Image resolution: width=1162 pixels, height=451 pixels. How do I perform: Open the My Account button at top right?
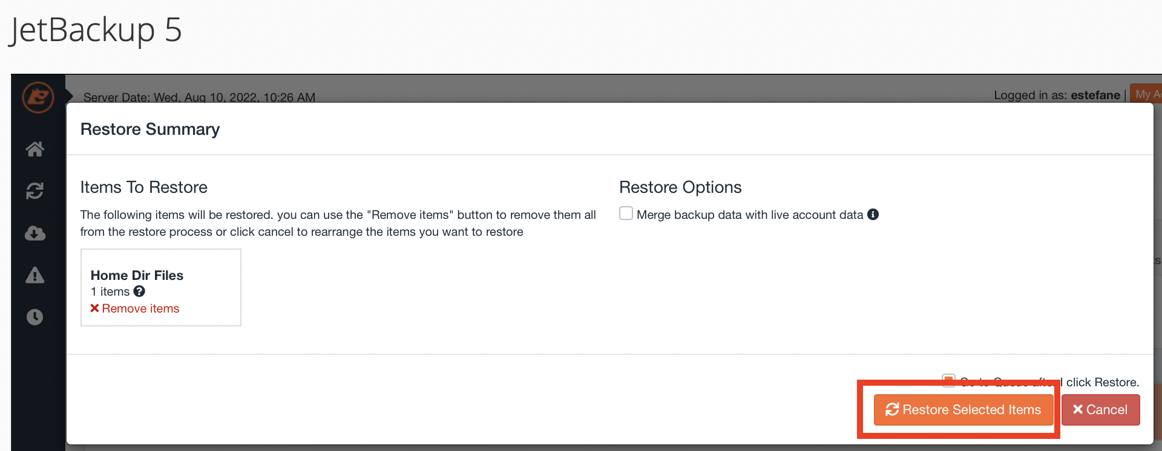1146,94
